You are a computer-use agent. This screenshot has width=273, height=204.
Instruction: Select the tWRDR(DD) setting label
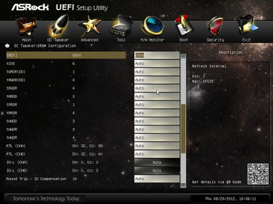pyautogui.click(x=16, y=72)
